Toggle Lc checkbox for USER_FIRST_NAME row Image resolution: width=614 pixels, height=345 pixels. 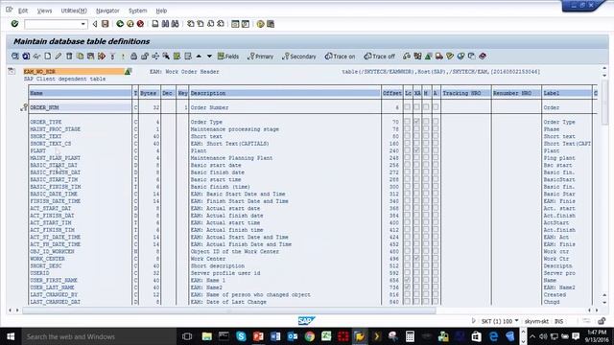407,280
